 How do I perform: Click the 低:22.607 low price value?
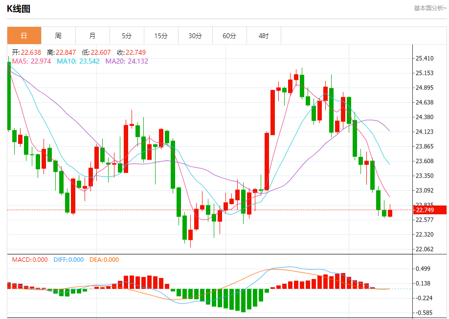[x=96, y=52]
